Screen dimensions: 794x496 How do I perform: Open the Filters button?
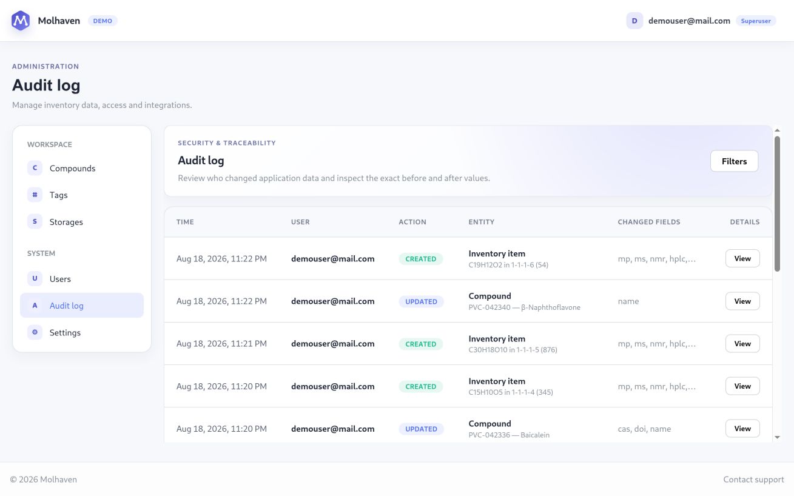[x=734, y=161]
